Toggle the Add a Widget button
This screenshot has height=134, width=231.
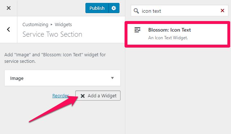98,96
